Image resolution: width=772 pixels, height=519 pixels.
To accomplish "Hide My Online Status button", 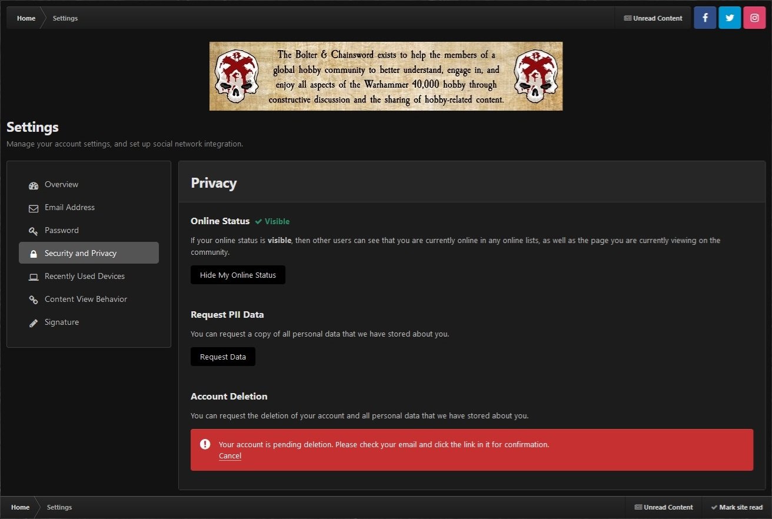I will [238, 275].
